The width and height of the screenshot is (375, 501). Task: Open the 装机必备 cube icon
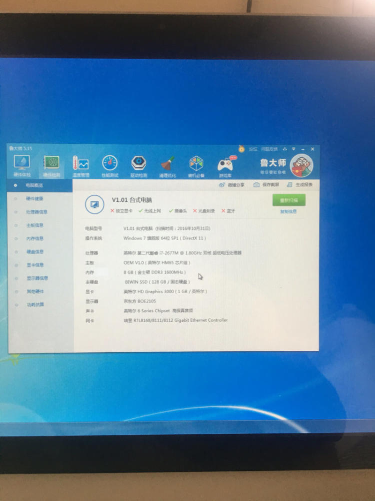pos(196,166)
